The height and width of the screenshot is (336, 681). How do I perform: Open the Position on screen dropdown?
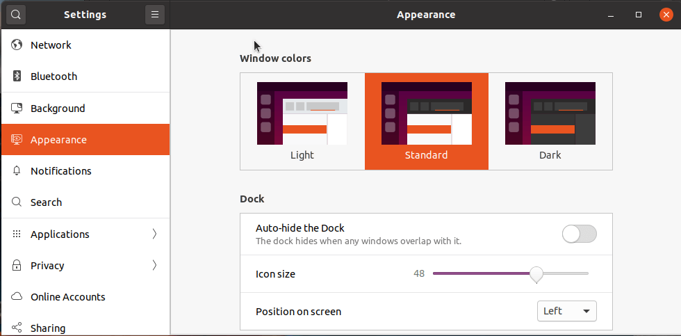coord(567,311)
